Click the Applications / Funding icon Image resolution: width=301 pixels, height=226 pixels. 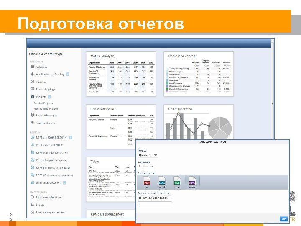(x=33, y=74)
